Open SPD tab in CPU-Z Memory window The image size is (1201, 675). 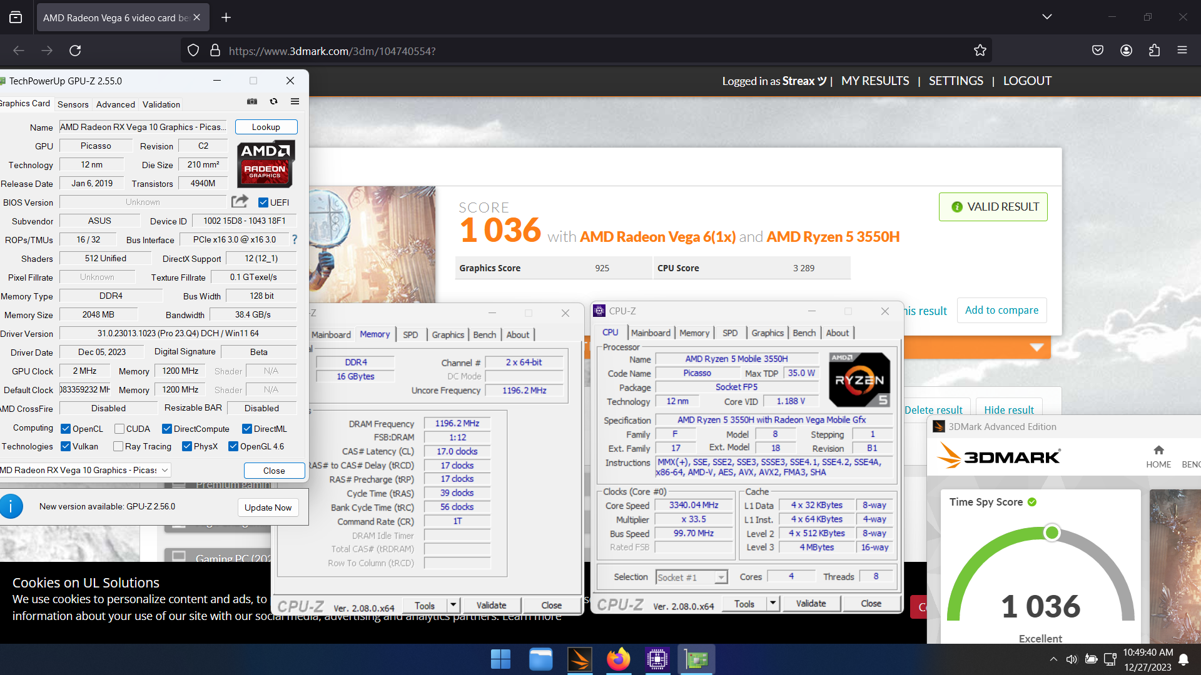[x=410, y=334]
